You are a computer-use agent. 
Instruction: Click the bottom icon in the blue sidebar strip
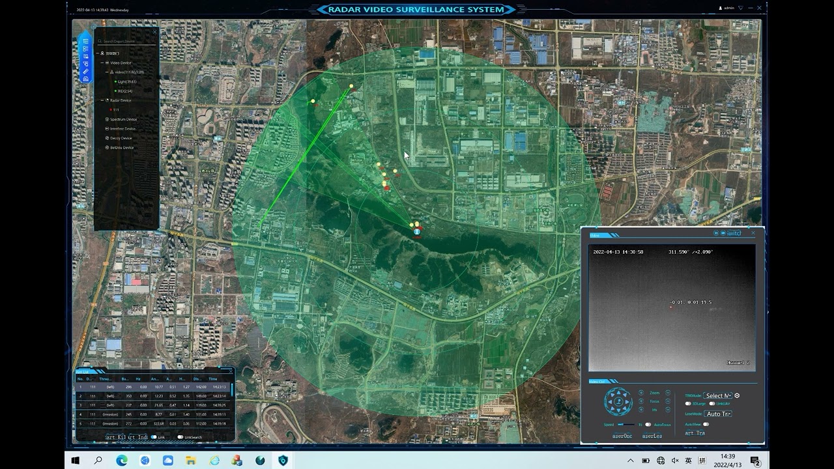tap(85, 79)
